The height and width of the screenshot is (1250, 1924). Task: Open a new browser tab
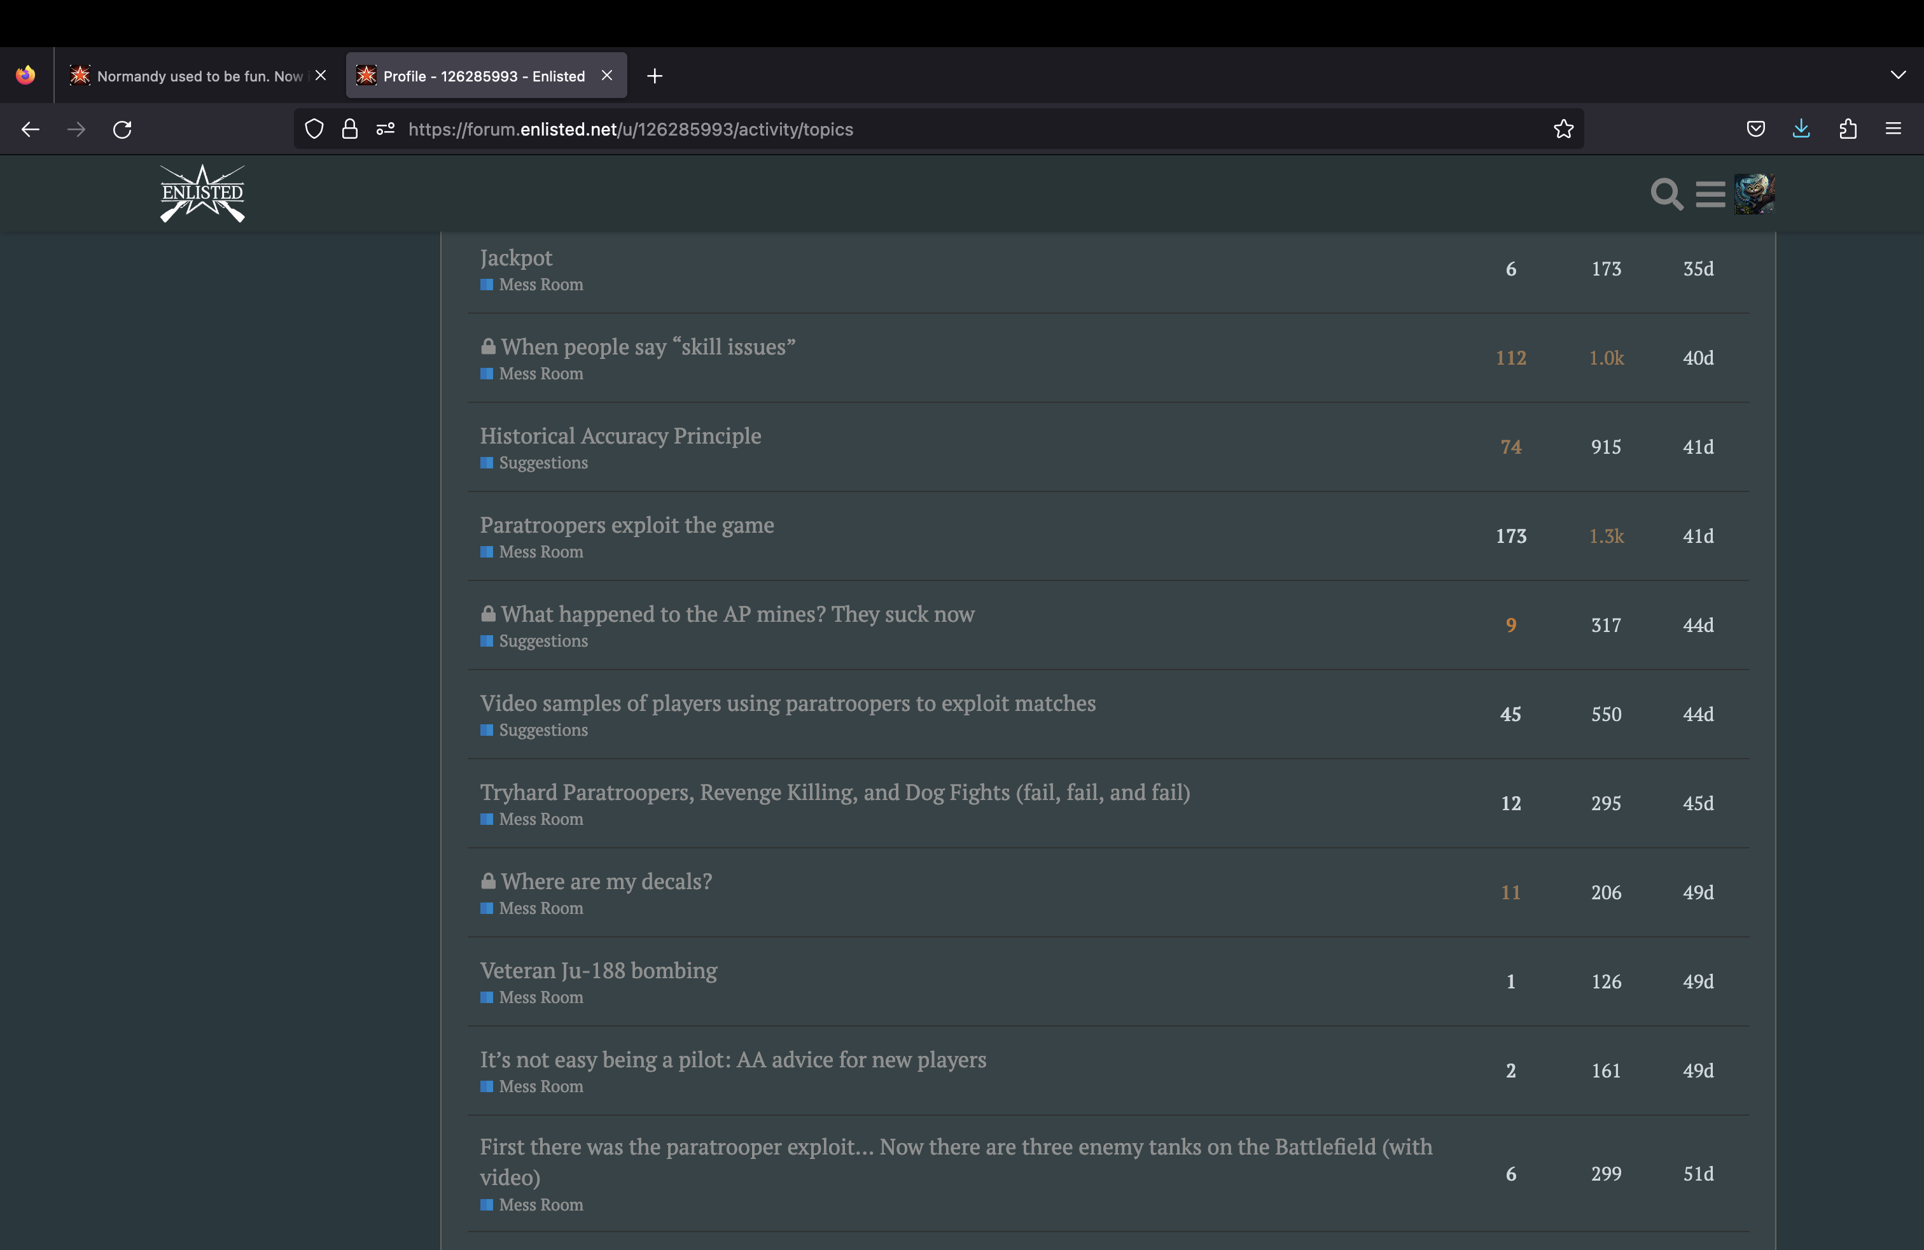click(x=655, y=76)
